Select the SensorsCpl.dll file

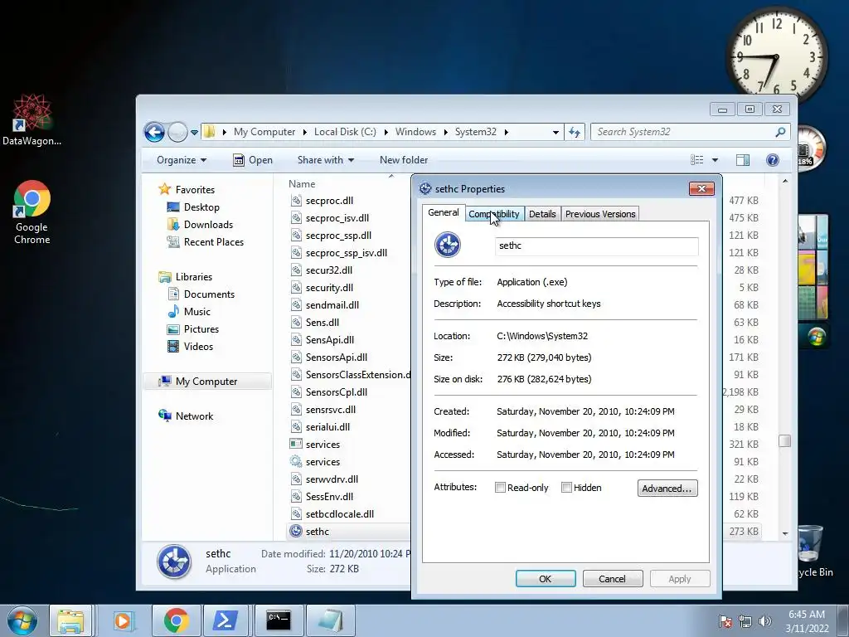[337, 392]
